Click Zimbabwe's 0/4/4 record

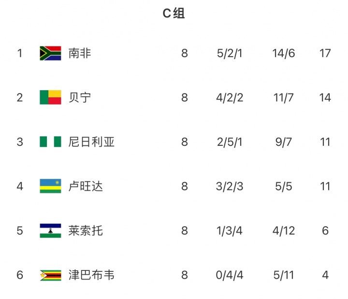pos(230,275)
